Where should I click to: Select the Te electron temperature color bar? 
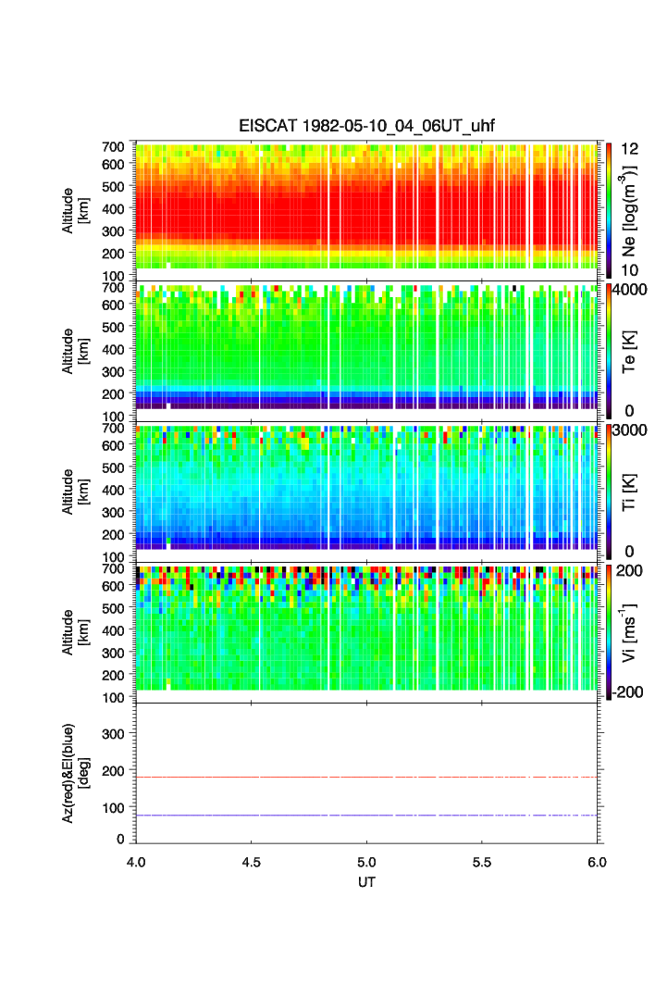point(609,351)
